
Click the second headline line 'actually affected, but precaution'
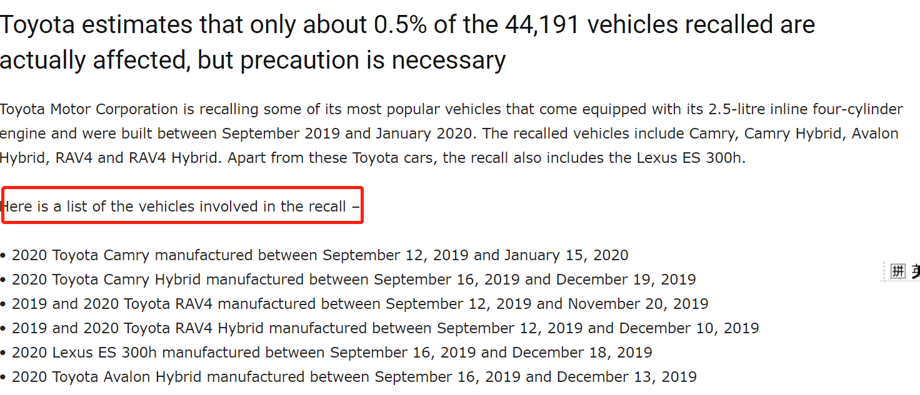pyautogui.click(x=252, y=60)
